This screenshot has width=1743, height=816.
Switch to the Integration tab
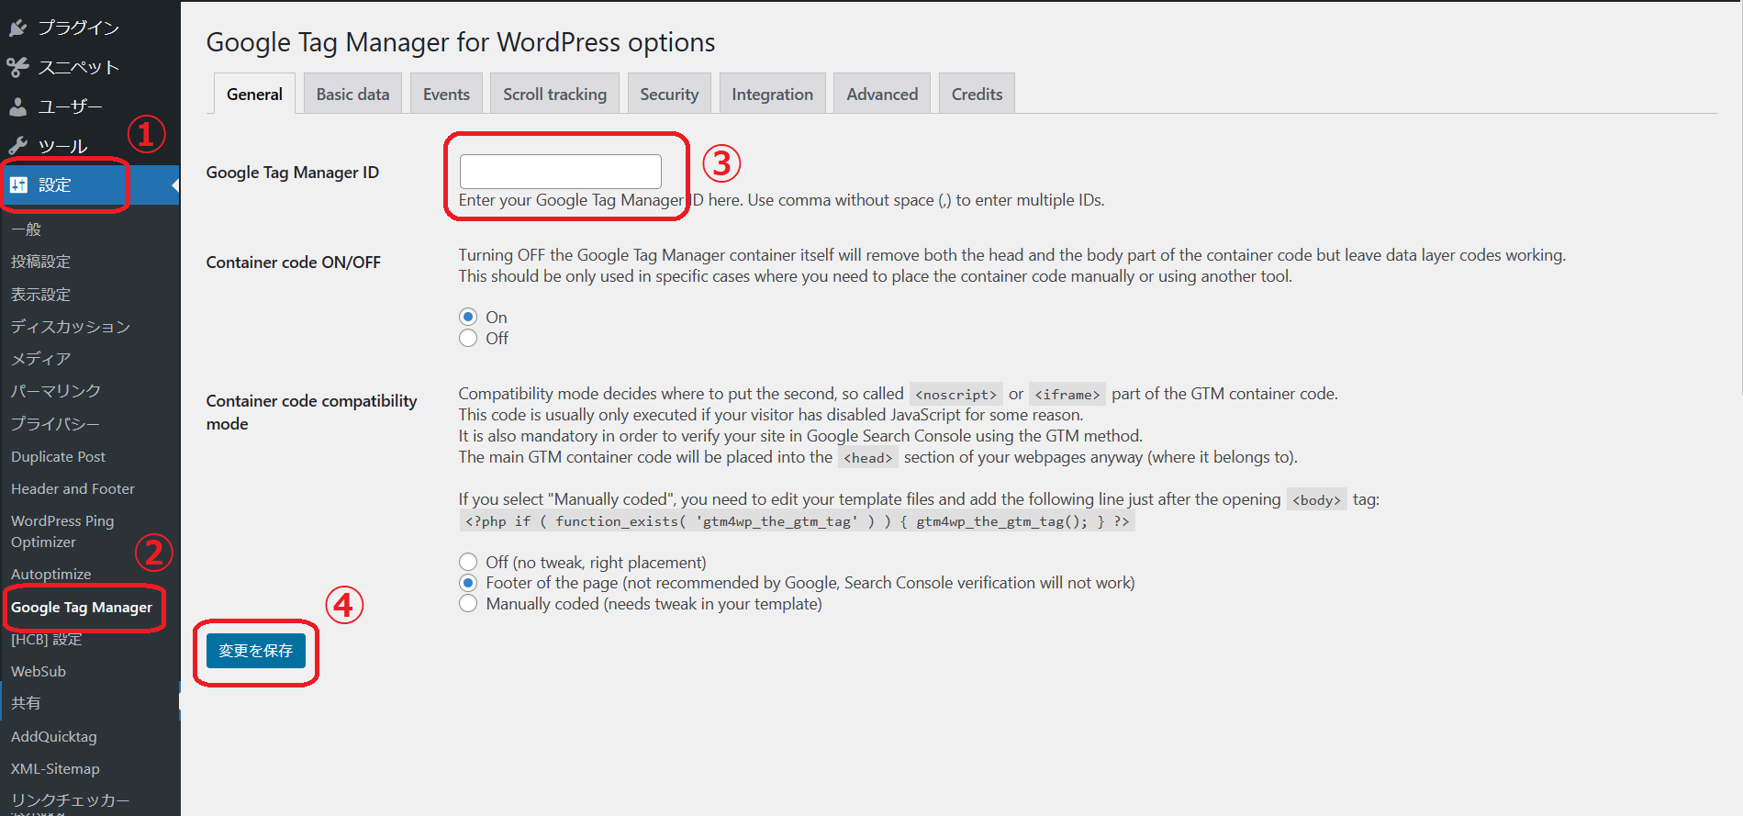772,94
